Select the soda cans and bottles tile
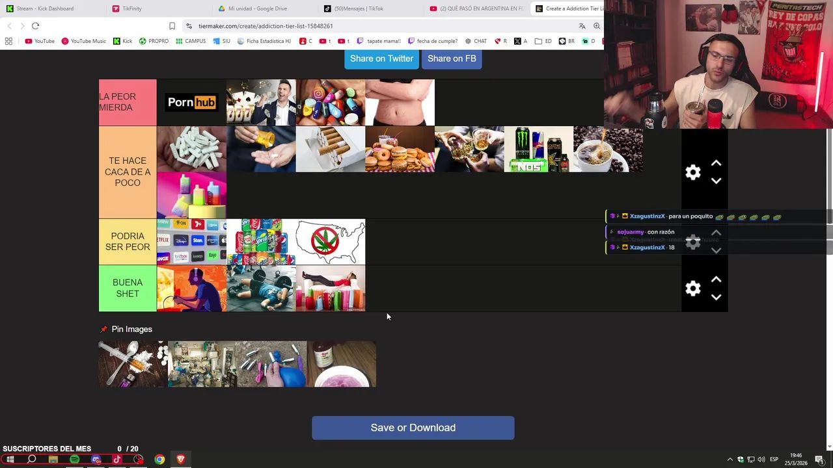Viewport: 833px width, 468px height. (x=261, y=242)
